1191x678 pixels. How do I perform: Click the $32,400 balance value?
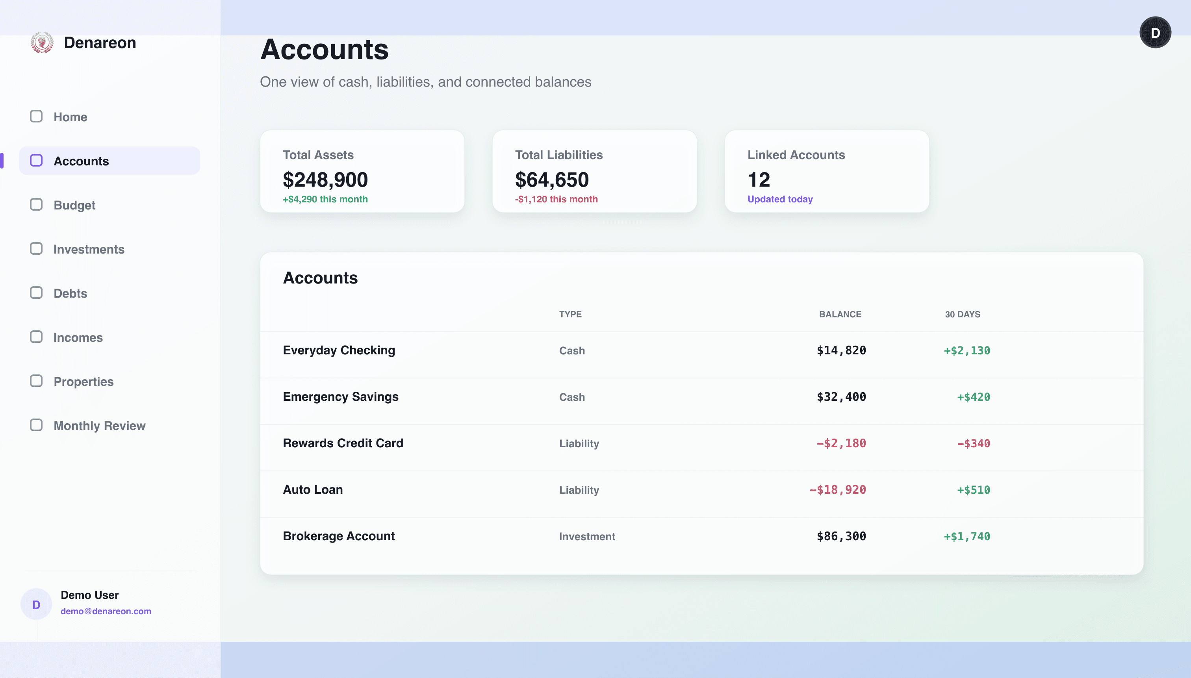841,397
